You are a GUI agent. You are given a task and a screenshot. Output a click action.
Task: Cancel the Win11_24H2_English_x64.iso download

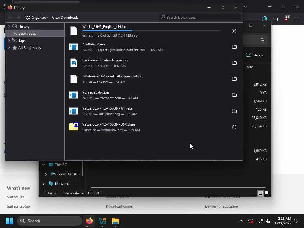tap(234, 31)
